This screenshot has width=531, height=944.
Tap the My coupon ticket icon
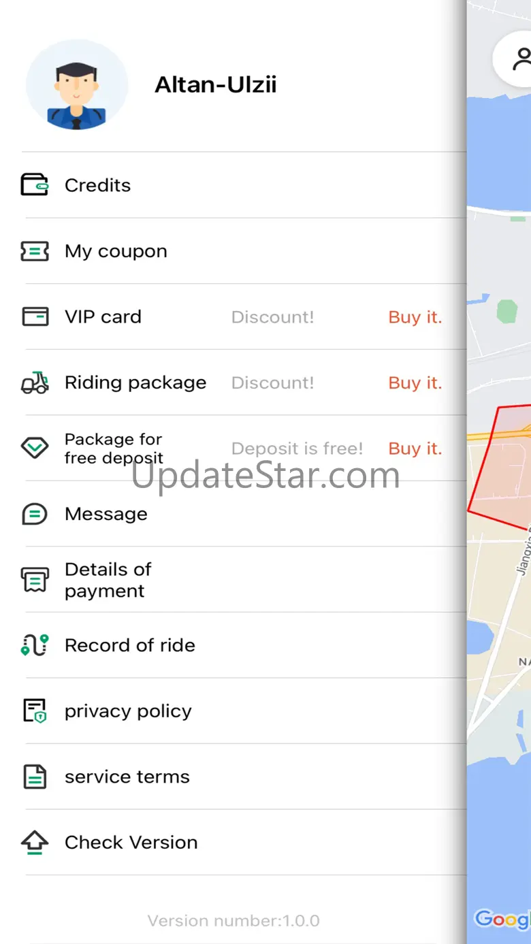click(x=35, y=251)
